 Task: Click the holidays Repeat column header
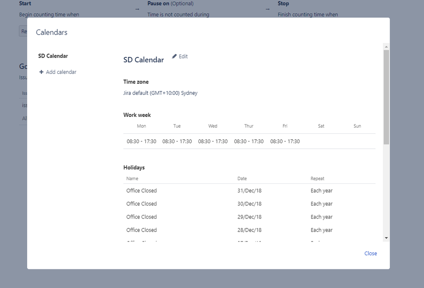[317, 178]
